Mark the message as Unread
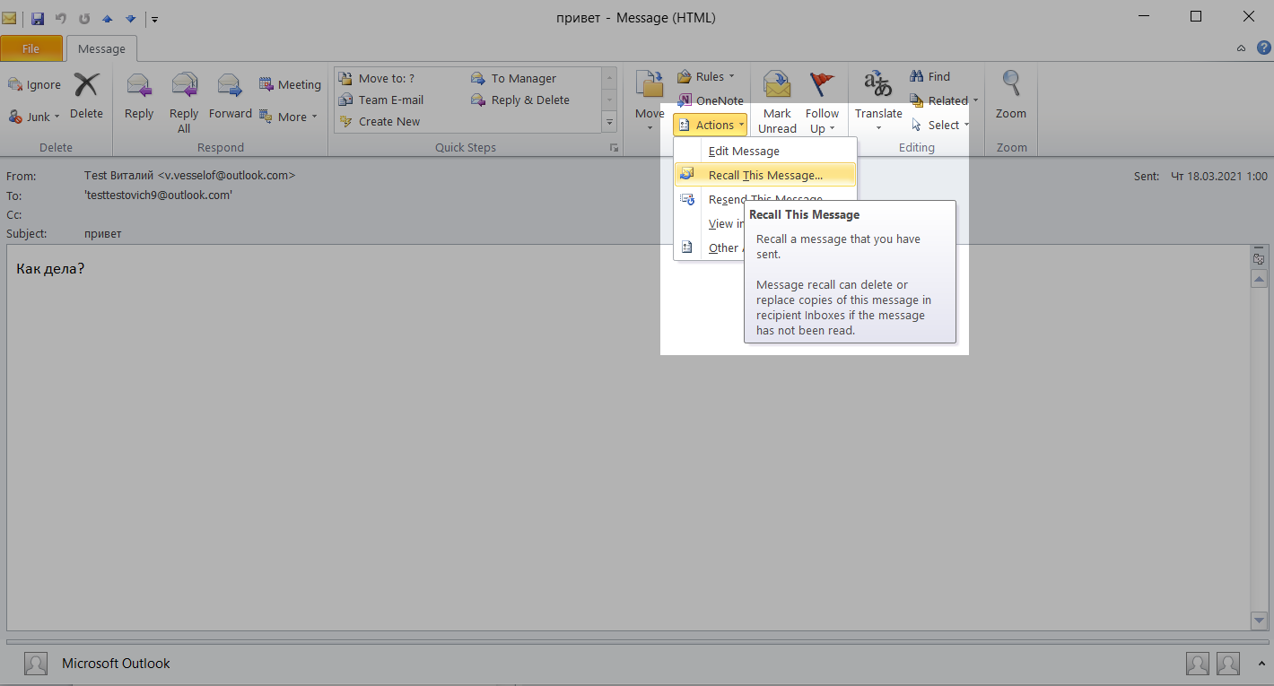 pyautogui.click(x=777, y=102)
